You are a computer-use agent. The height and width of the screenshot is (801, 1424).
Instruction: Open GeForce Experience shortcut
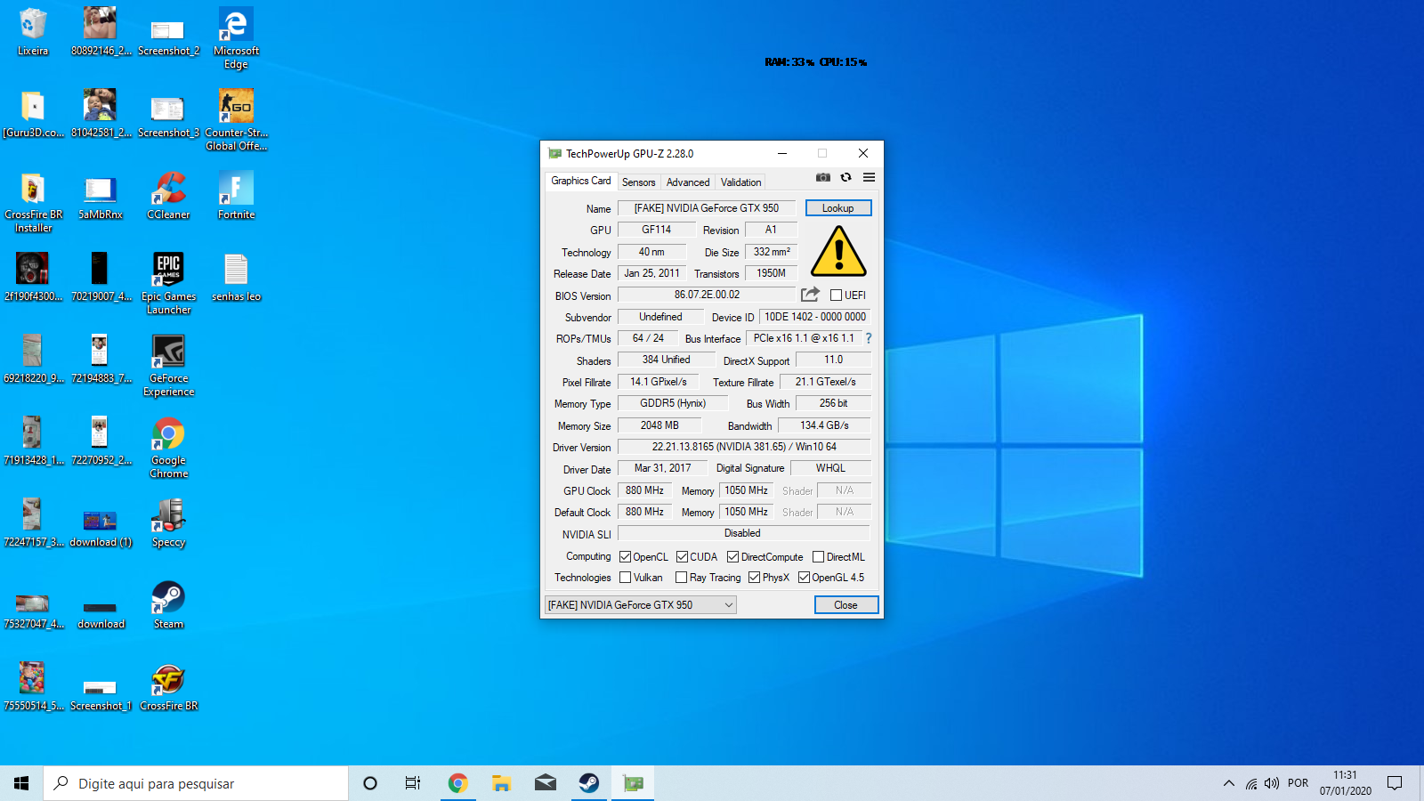(x=168, y=366)
